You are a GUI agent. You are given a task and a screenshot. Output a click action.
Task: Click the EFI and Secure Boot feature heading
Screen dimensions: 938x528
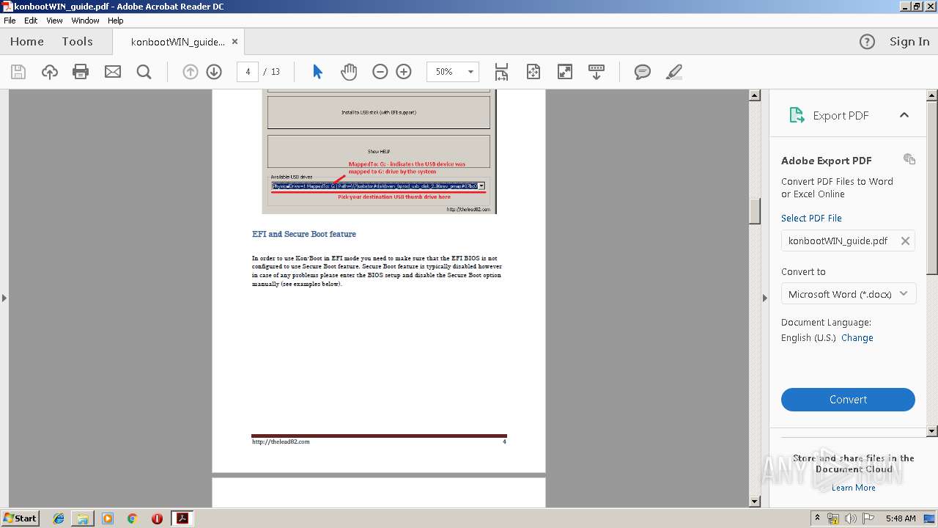304,234
